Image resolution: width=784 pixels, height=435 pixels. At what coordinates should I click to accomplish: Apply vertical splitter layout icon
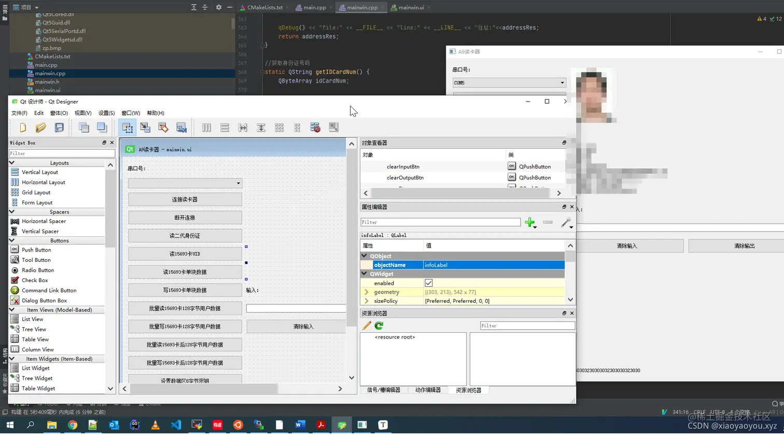point(261,128)
